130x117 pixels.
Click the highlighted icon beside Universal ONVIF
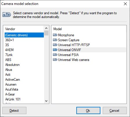[55, 50]
